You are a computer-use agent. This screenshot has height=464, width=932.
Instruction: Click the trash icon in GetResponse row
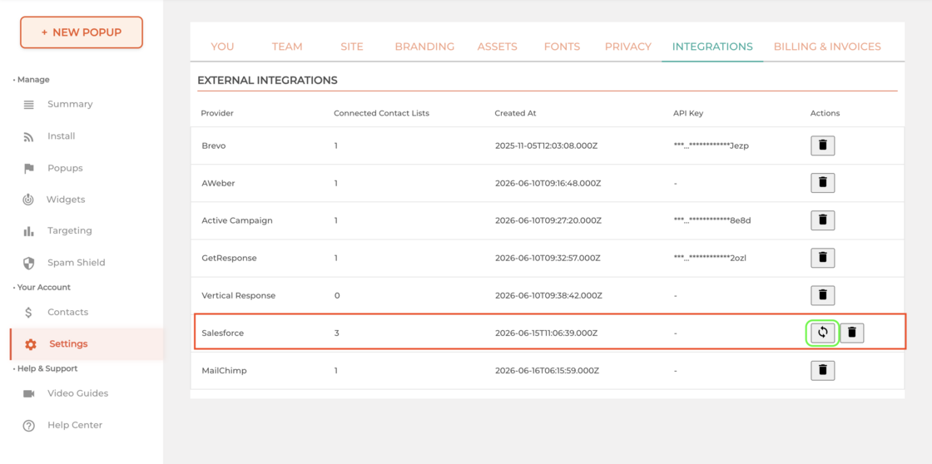pyautogui.click(x=823, y=258)
